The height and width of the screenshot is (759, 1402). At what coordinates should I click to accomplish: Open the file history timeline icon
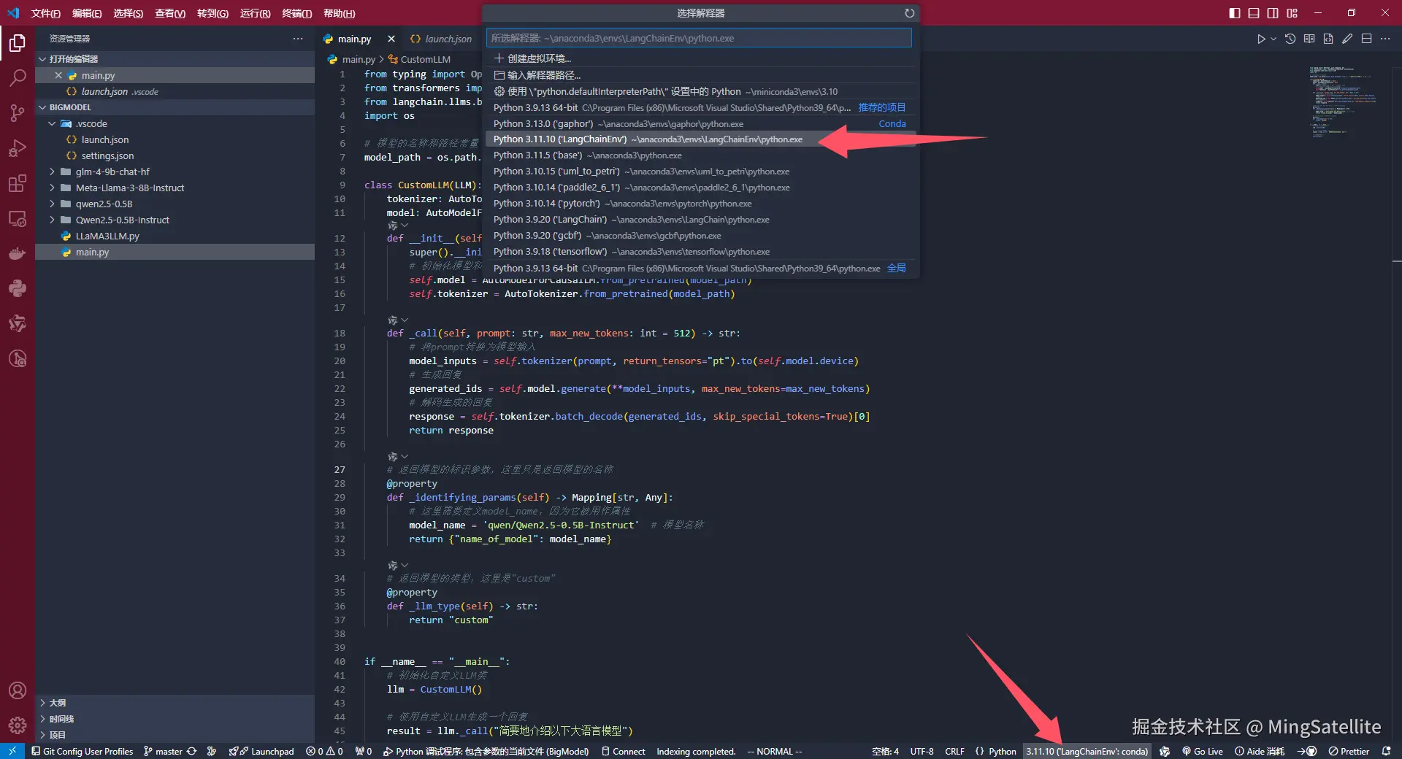click(x=1290, y=39)
